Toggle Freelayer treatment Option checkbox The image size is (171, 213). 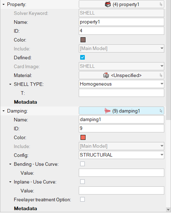(x=83, y=200)
